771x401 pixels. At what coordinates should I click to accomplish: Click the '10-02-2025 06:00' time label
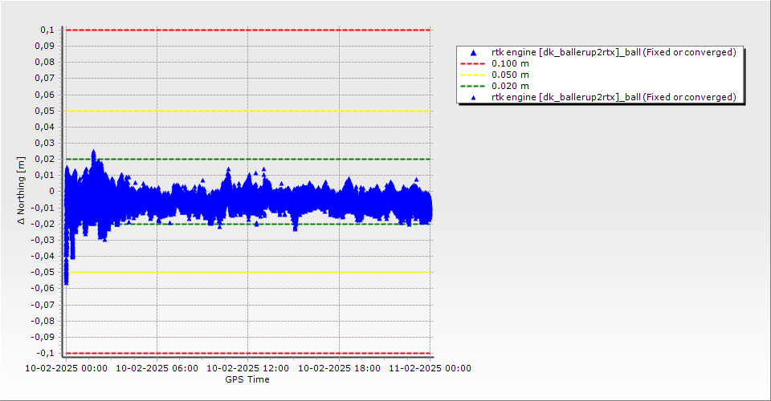click(157, 368)
